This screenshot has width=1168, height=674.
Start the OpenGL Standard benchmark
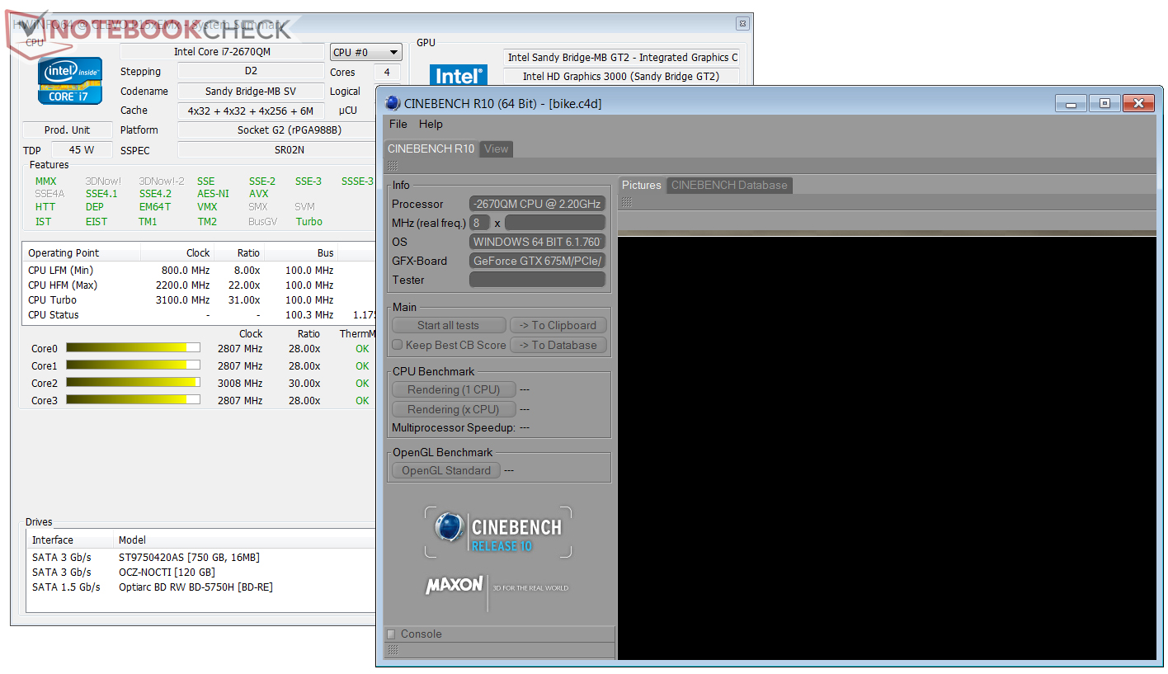(x=446, y=470)
